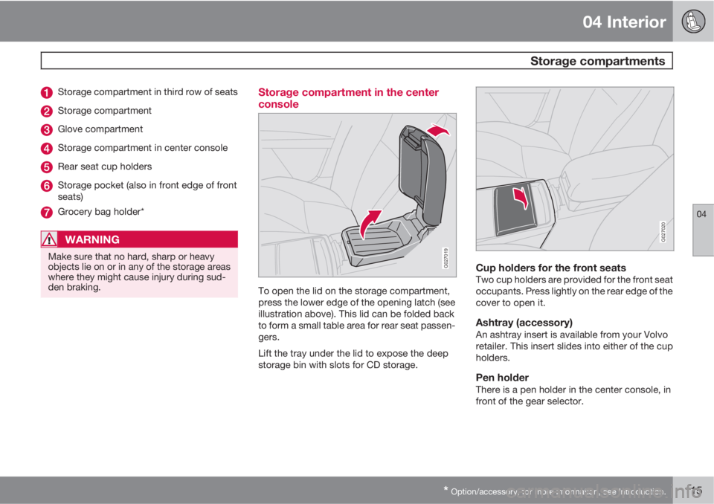Click paragraph "An ashtray insert is available..."
Screen dimensions: 714x504
pos(574,346)
